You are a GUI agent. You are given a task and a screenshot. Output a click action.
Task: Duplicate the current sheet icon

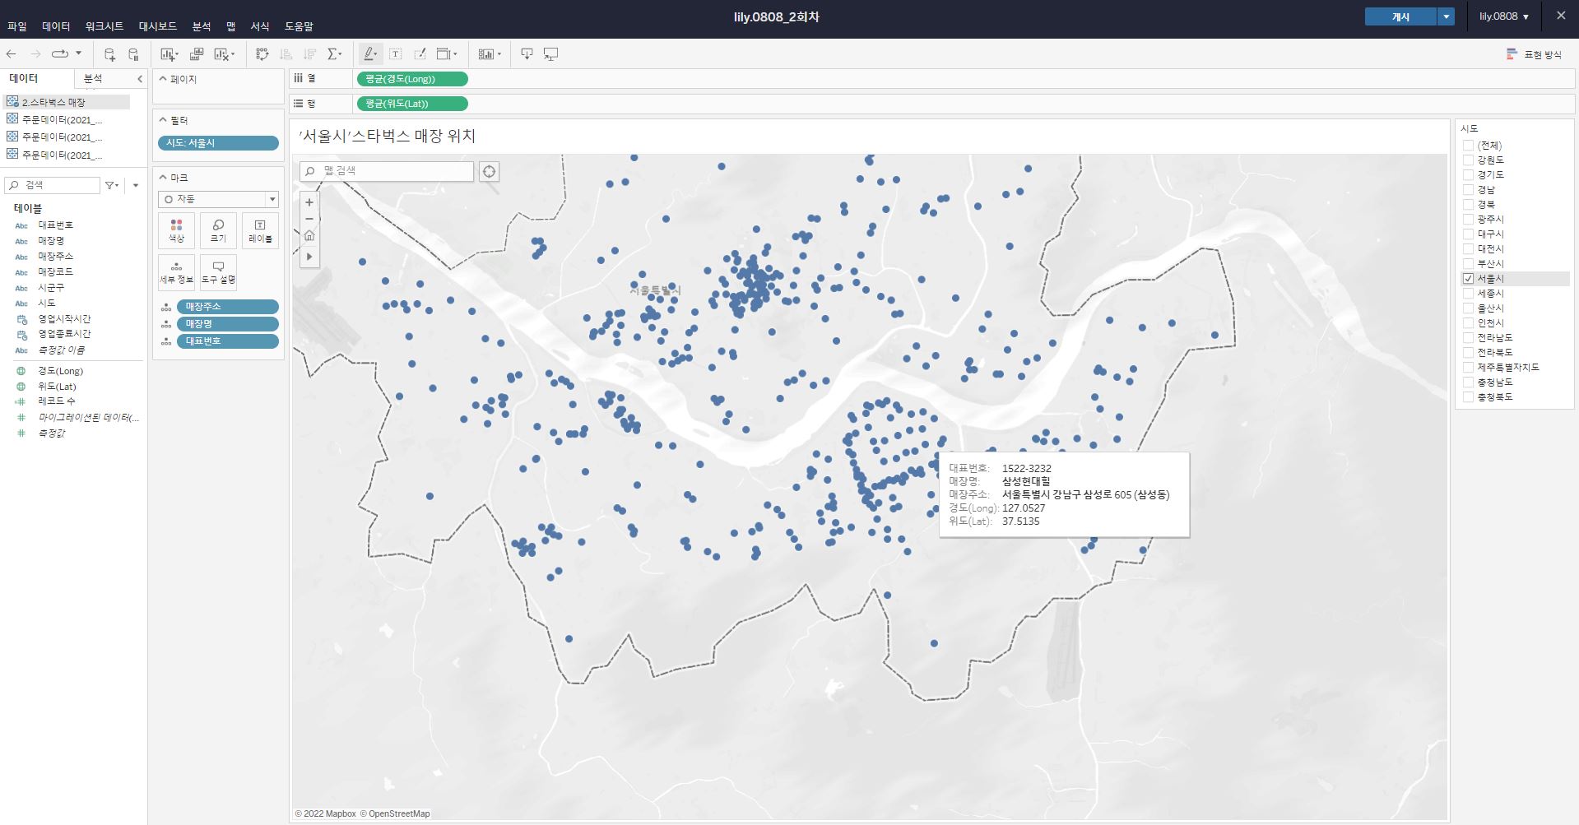[x=197, y=54]
